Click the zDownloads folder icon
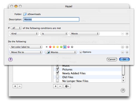138x103 pixels. [25, 14]
